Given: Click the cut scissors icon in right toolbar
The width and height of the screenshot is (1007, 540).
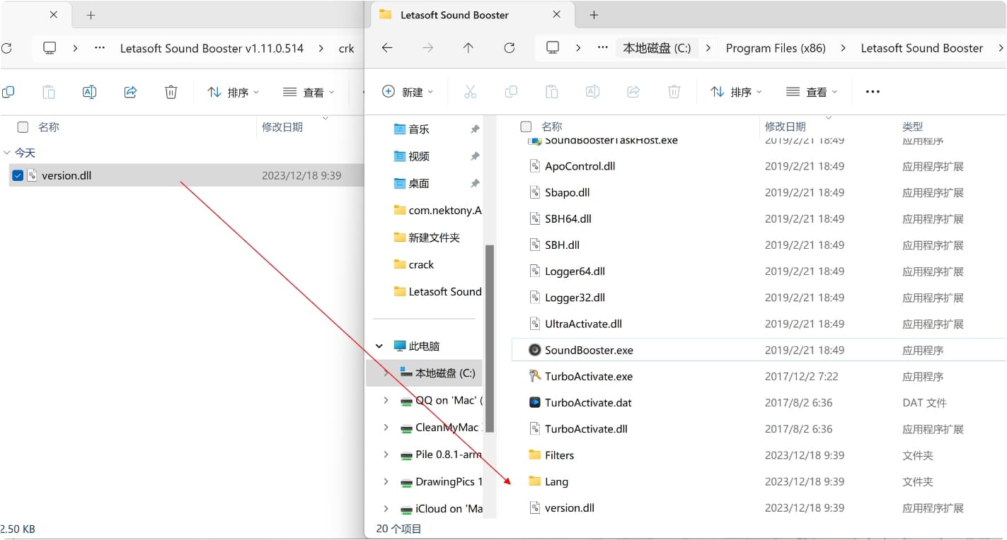Looking at the screenshot, I should pyautogui.click(x=470, y=92).
